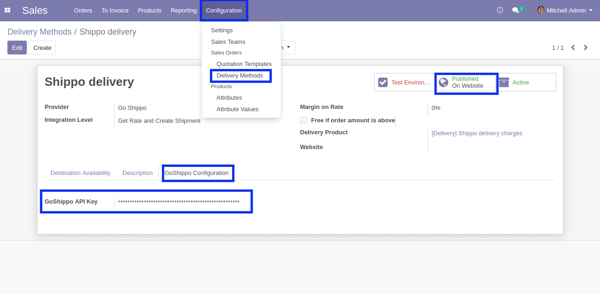Click the 0% margin value
Viewport: 600px width, 294px height.
point(436,108)
